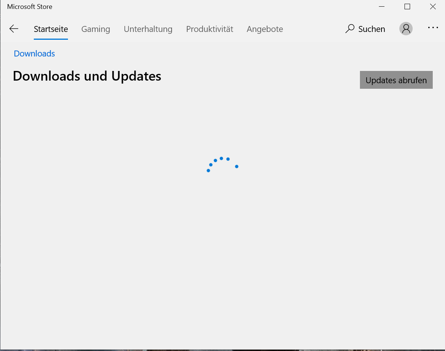Follow the Downloads breadcrumb link
Image resolution: width=445 pixels, height=351 pixels.
(x=34, y=53)
